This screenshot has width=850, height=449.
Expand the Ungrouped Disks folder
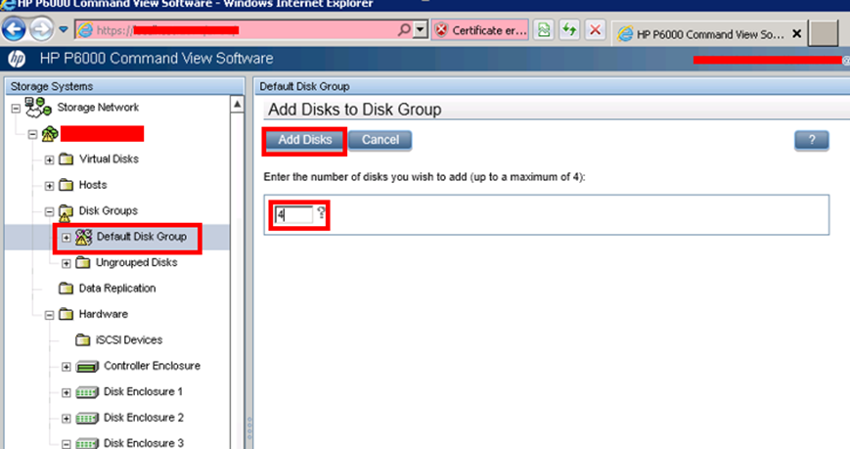[x=67, y=263]
